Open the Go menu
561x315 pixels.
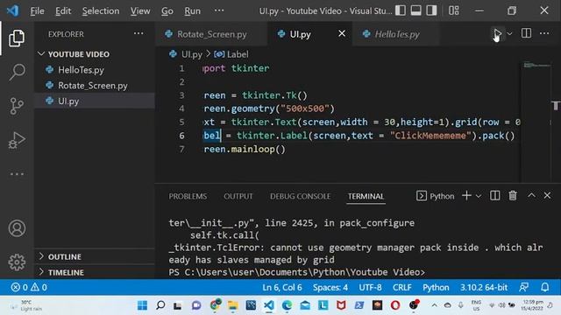167,11
